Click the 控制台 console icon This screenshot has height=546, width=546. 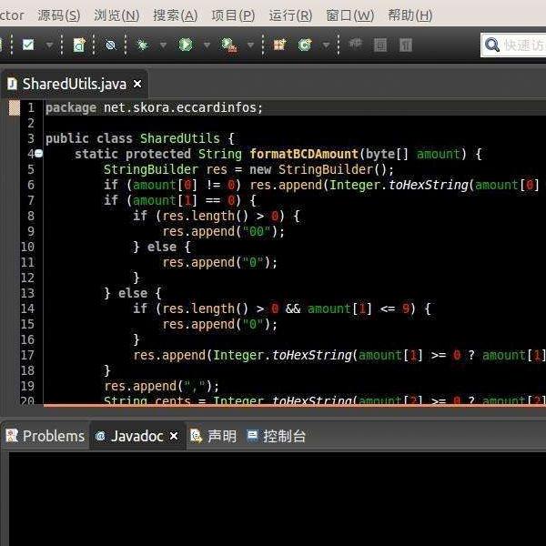click(x=252, y=436)
